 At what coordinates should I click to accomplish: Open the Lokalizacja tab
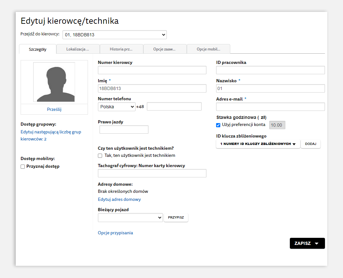78,49
